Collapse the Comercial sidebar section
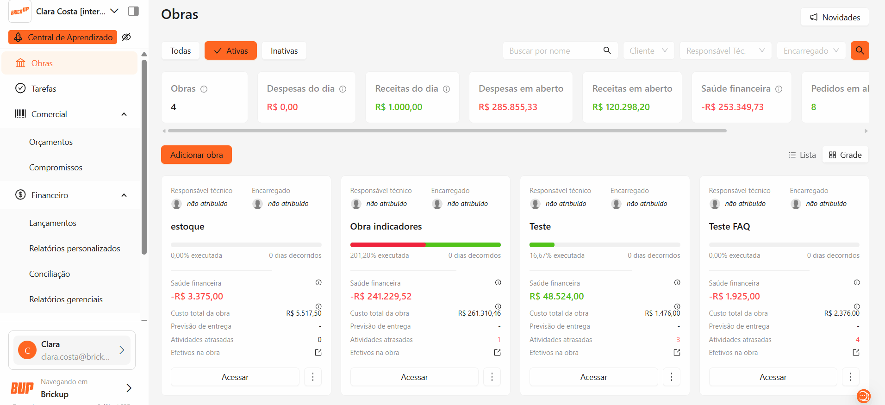The height and width of the screenshot is (405, 885). 124,114
